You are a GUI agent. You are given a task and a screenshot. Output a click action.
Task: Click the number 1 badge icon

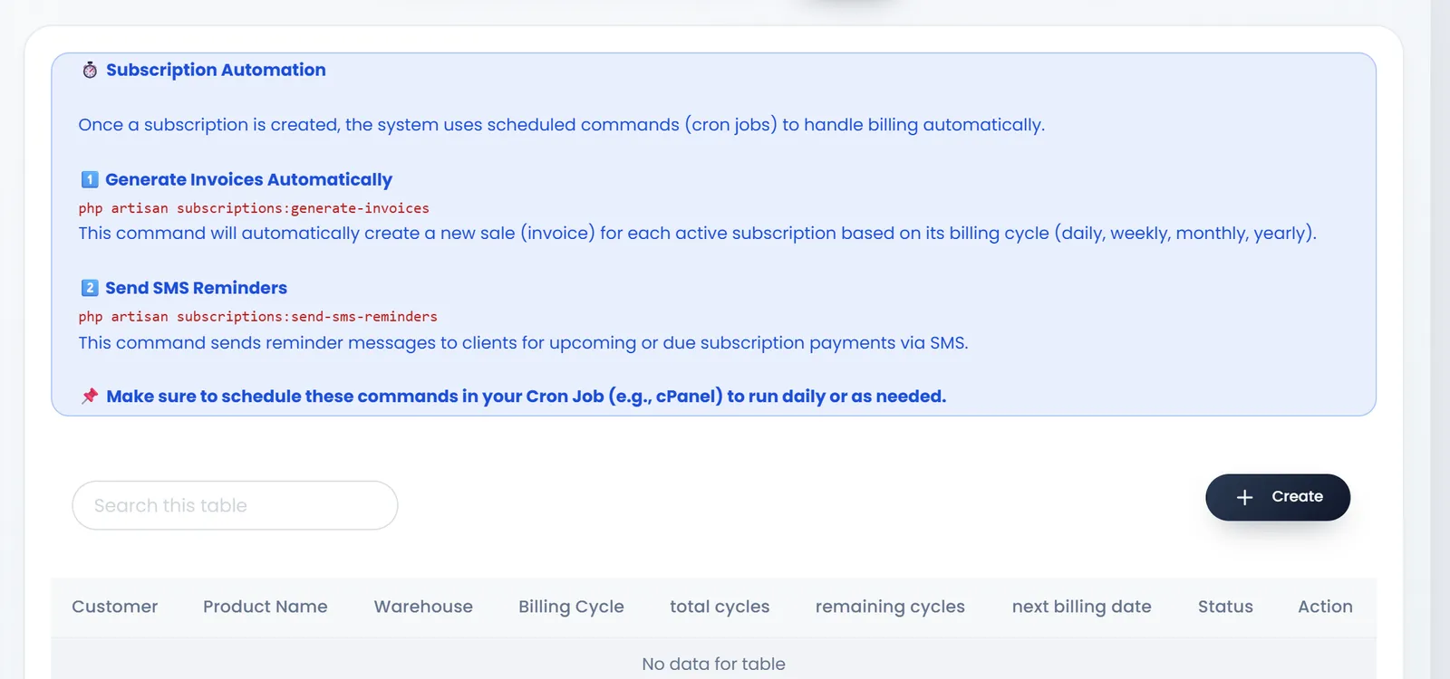[x=90, y=179]
